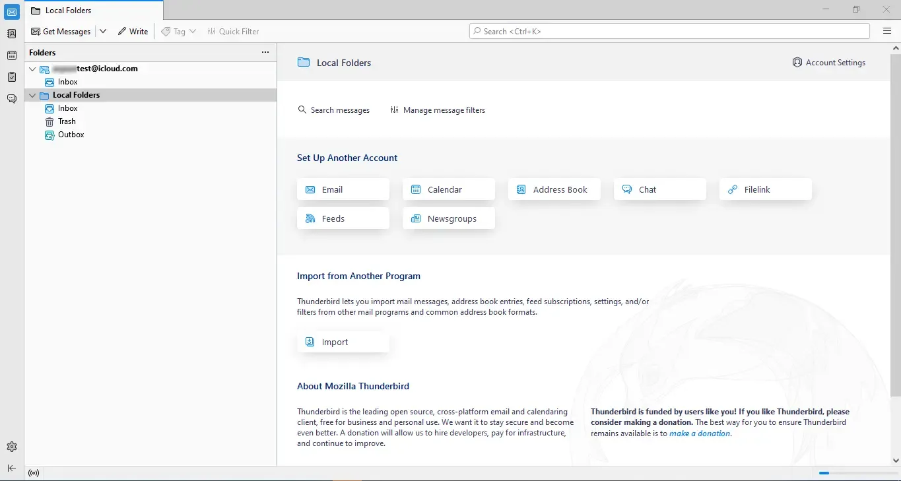Open the Address Book from left sidebar
Screen dimensions: 901x481
point(11,34)
